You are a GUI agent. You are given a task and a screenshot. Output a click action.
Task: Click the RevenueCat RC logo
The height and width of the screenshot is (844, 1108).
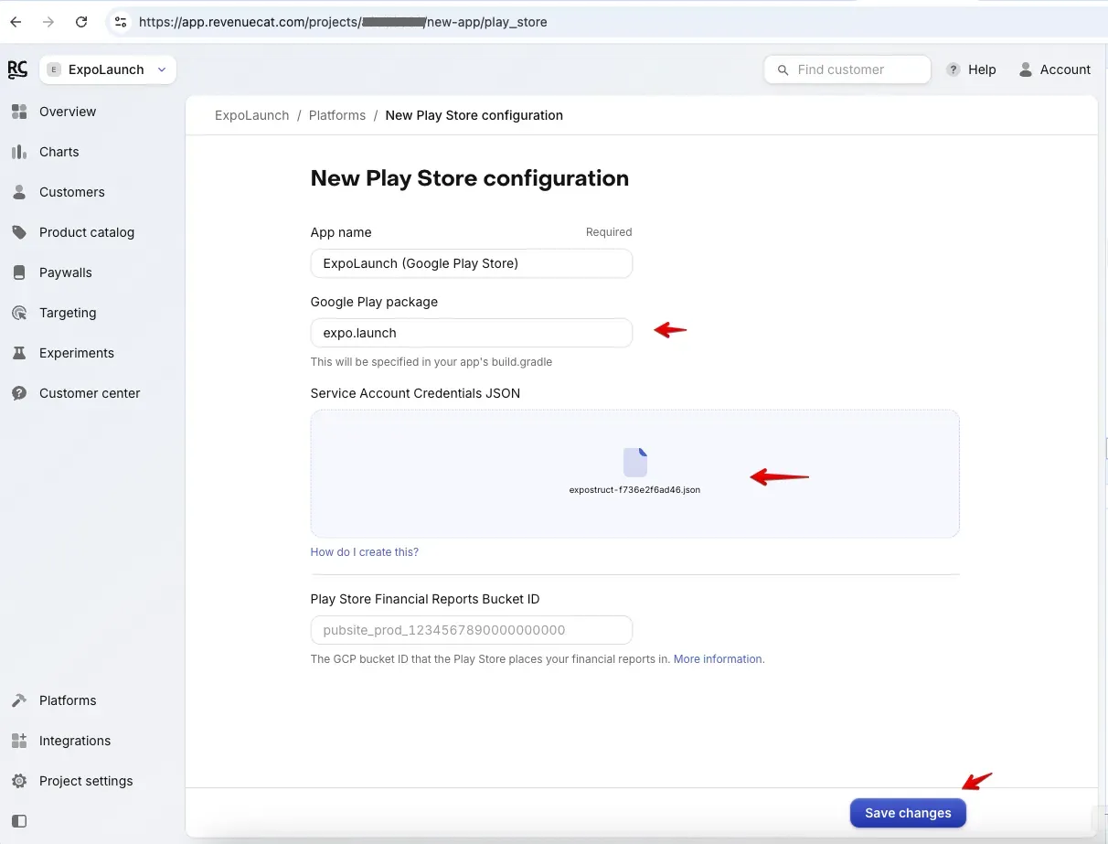click(x=17, y=69)
